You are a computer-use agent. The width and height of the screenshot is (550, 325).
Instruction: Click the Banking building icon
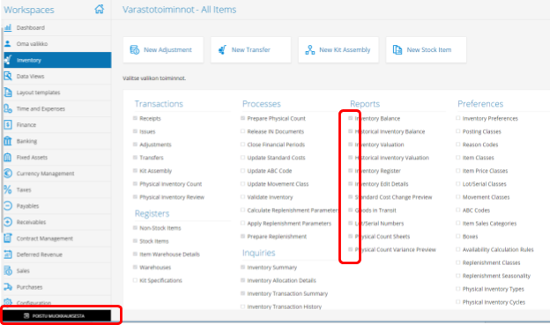tap(8, 141)
